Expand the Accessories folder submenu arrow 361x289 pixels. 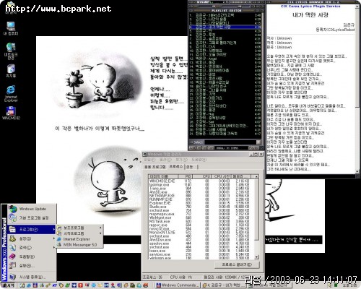pyautogui.click(x=100, y=228)
